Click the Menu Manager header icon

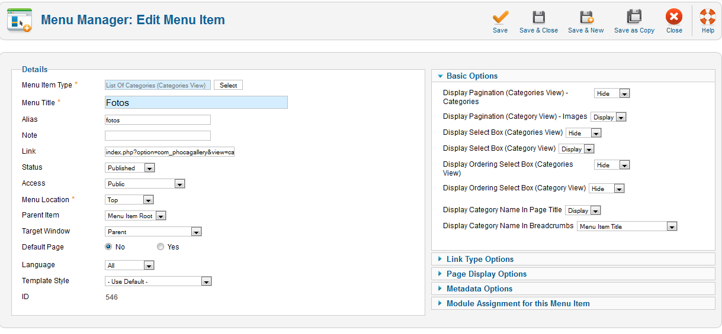19,20
